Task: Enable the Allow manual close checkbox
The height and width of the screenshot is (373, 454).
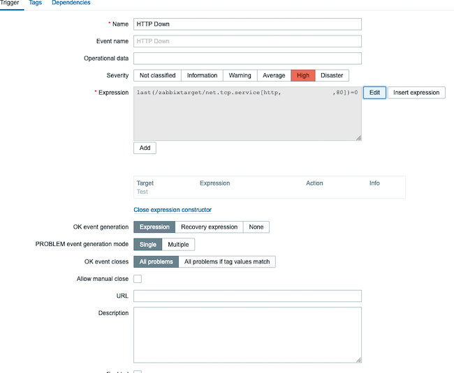Action: click(138, 279)
